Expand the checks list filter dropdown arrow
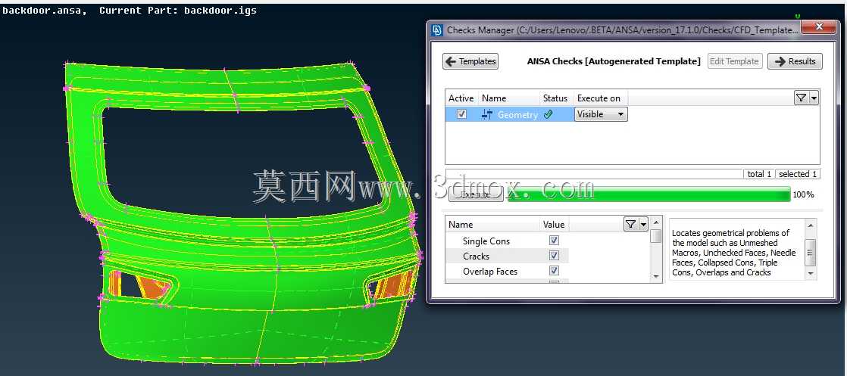 click(813, 98)
